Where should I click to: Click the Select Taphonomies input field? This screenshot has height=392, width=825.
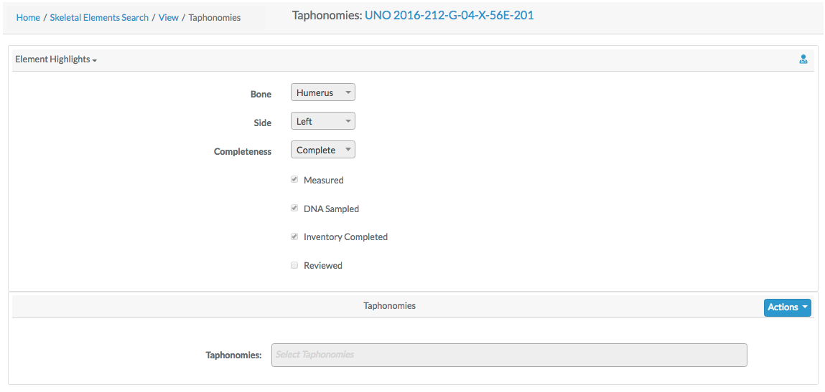[509, 355]
